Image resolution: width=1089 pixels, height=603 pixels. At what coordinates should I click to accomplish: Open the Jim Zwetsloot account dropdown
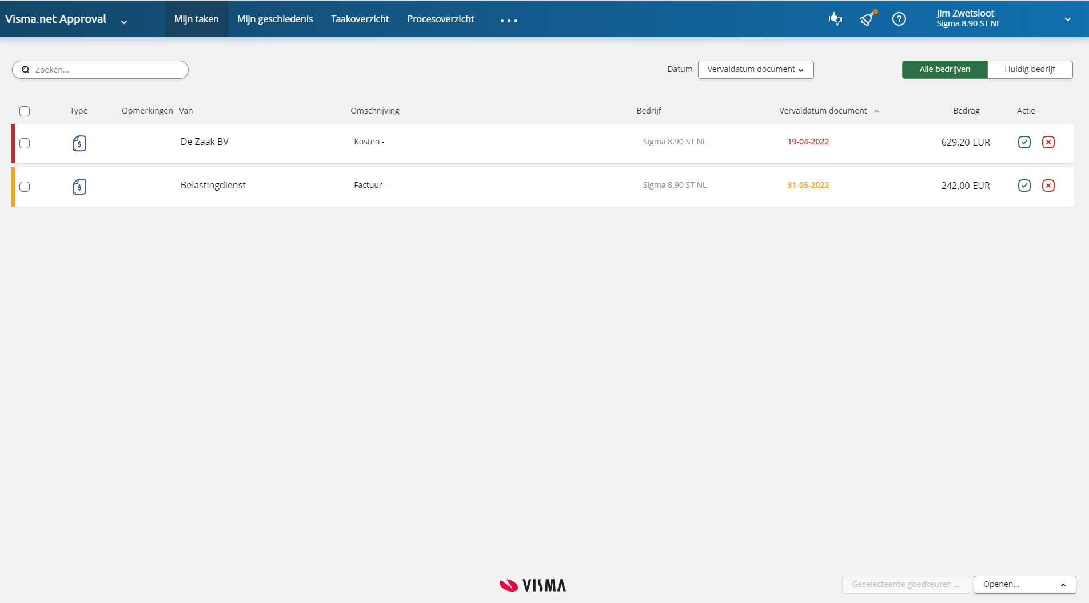click(x=1067, y=19)
